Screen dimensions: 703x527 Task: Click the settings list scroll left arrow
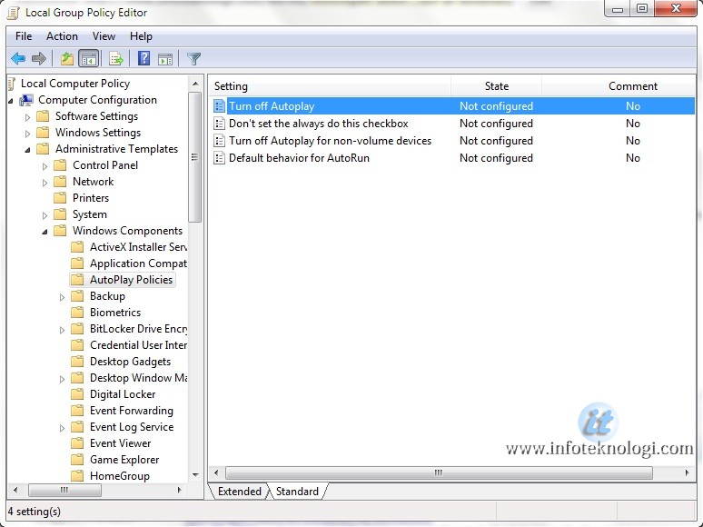click(x=217, y=472)
